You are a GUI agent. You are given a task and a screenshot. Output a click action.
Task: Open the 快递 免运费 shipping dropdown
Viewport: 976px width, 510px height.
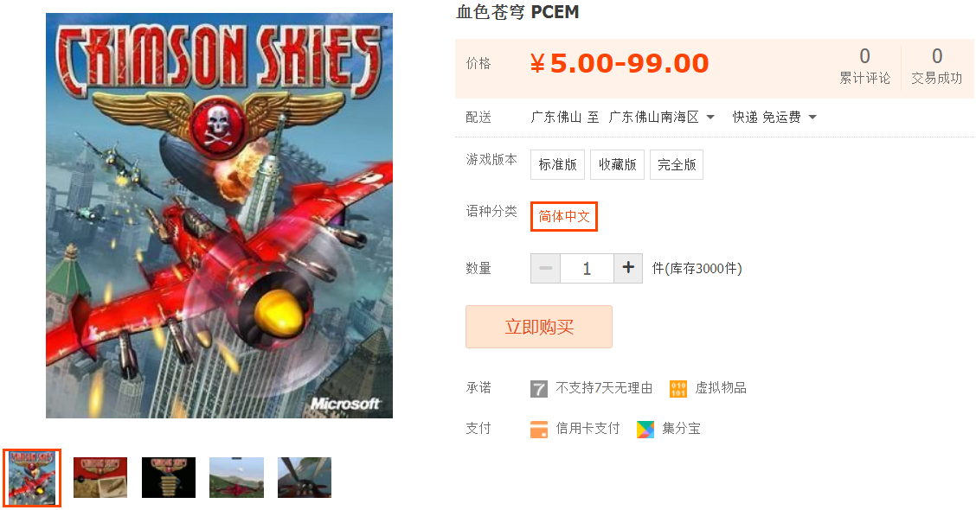[x=774, y=117]
